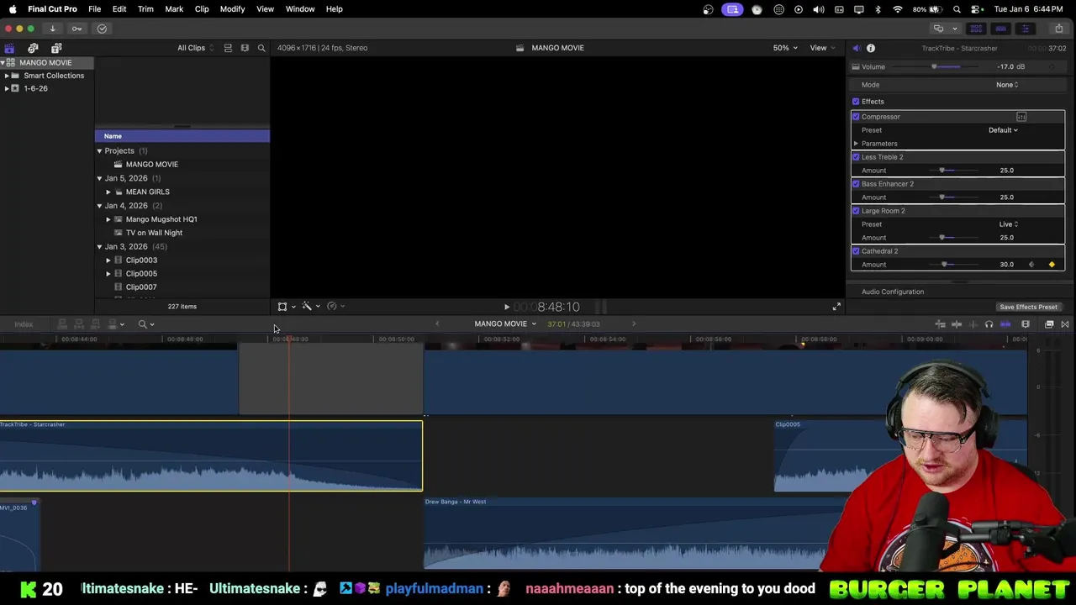Click the timeline Index button
The height and width of the screenshot is (605, 1076).
24,324
